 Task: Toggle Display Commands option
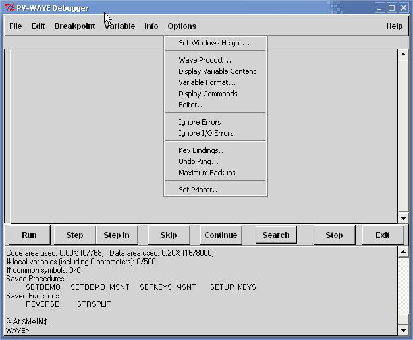(215, 94)
